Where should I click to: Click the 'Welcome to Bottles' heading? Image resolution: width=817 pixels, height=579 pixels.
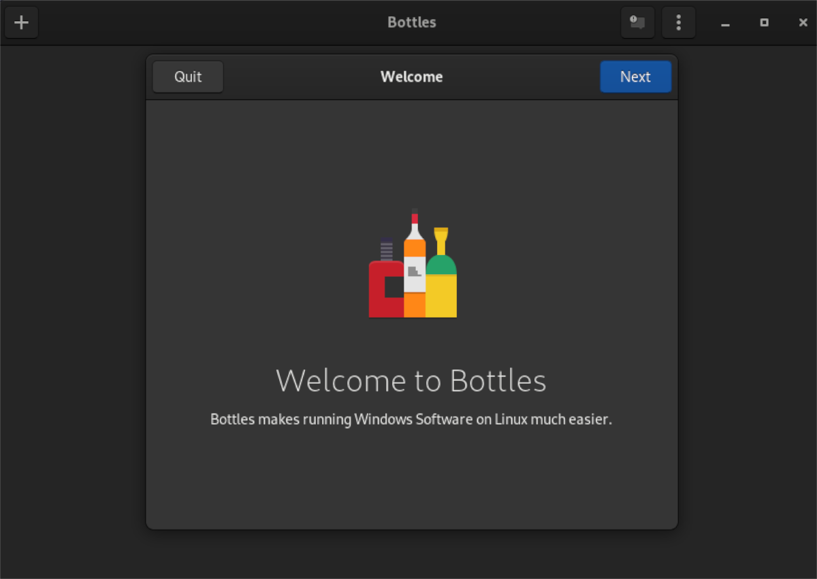[411, 381]
